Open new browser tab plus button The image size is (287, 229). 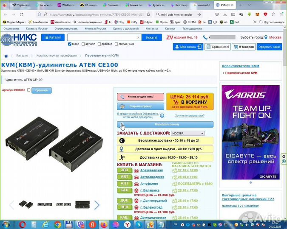[x=241, y=5]
